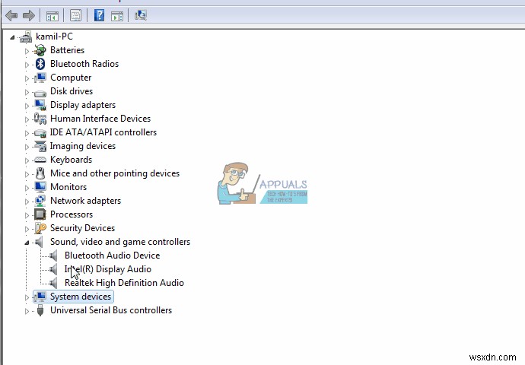Viewport: 525px width, 365px height.
Task: Click the Back arrow toolbar icon
Action: tap(11, 15)
